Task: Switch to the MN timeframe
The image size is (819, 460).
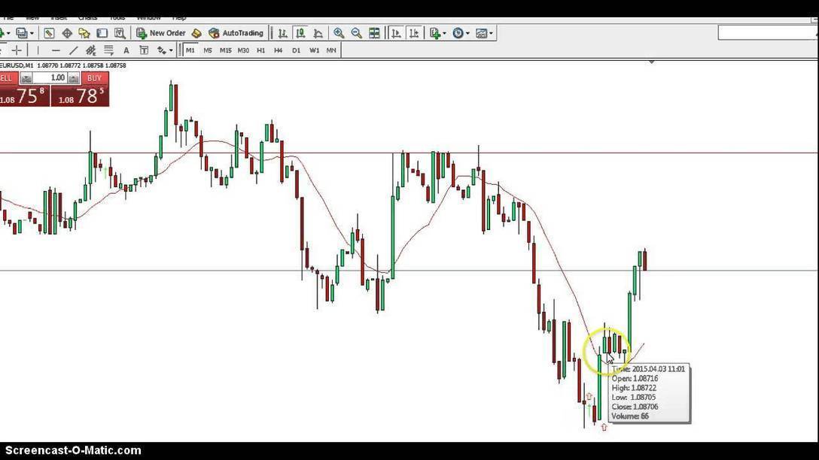Action: point(331,50)
